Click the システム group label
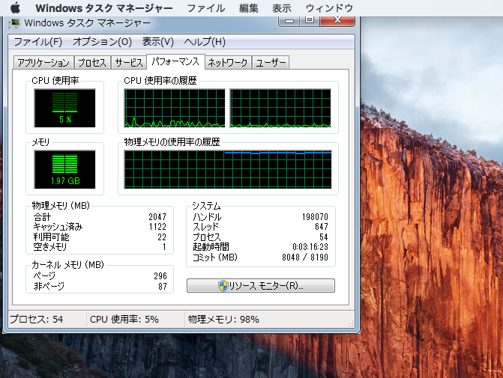The width and height of the screenshot is (503, 378). [206, 205]
